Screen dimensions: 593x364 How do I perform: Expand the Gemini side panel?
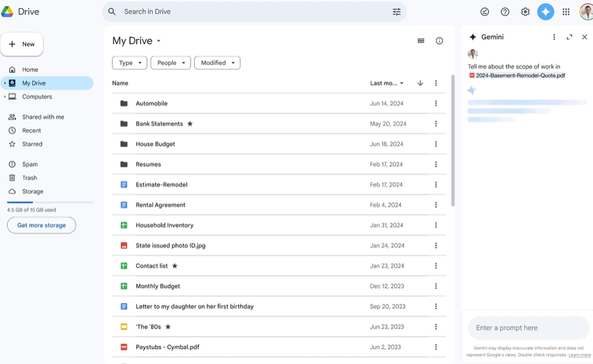point(569,37)
